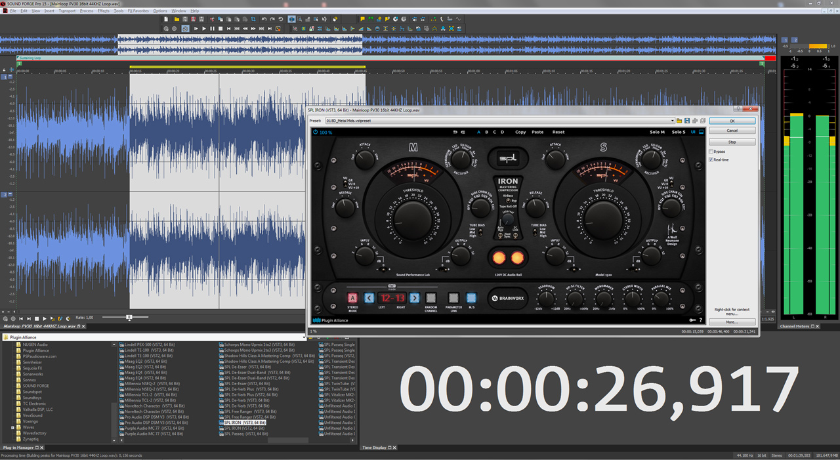Image resolution: width=840 pixels, height=460 pixels.
Task: Select the SOUND FORGE folder in tree
Action: [x=35, y=386]
